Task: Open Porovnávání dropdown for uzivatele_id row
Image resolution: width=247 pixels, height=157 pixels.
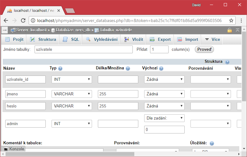Action: pyautogui.click(x=211, y=79)
